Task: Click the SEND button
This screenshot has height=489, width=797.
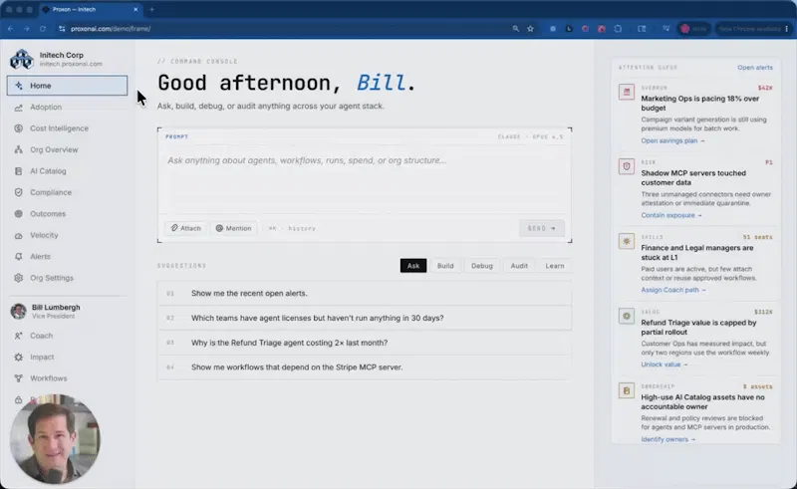Action: tap(542, 228)
